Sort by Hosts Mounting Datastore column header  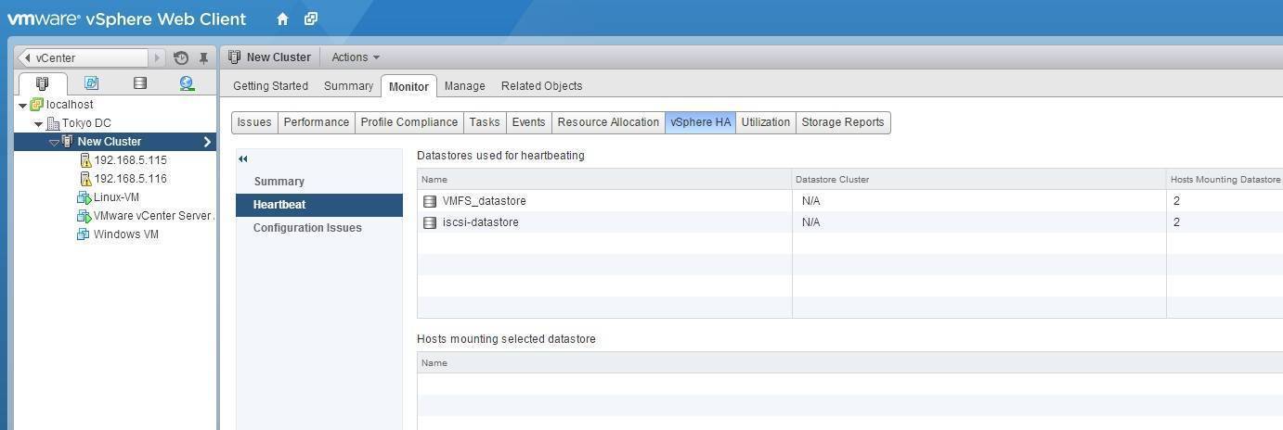1225,179
